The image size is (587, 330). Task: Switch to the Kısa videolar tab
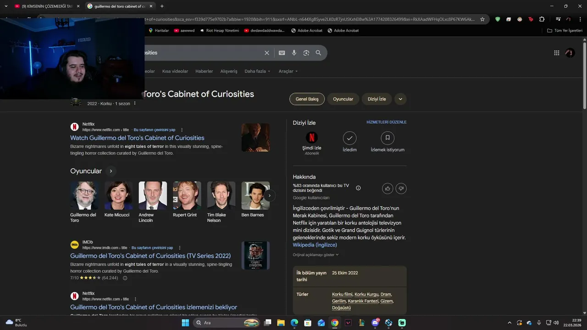point(175,71)
